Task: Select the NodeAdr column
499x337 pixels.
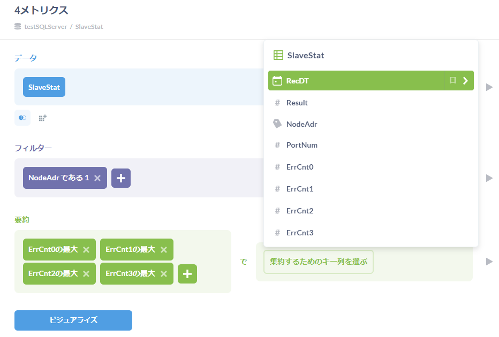Action: [x=301, y=124]
